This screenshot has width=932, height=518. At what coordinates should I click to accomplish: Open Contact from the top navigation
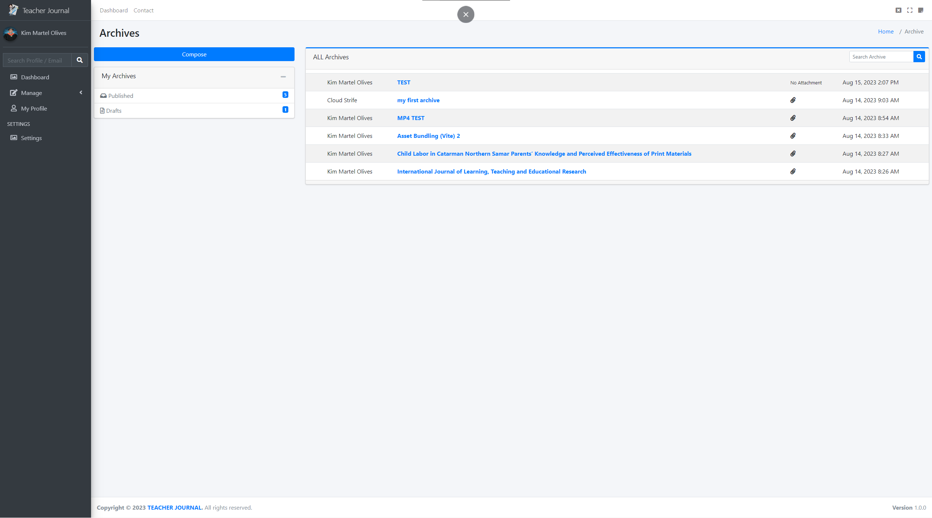click(143, 10)
